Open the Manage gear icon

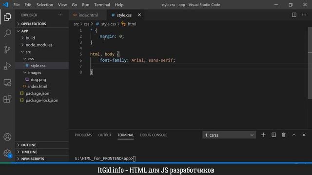coord(7,153)
